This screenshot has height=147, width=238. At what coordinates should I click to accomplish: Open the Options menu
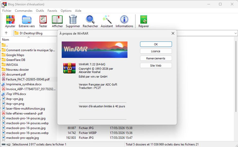coord(66,11)
